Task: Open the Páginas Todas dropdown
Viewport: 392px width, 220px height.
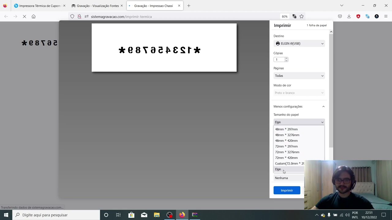Action: (x=299, y=76)
